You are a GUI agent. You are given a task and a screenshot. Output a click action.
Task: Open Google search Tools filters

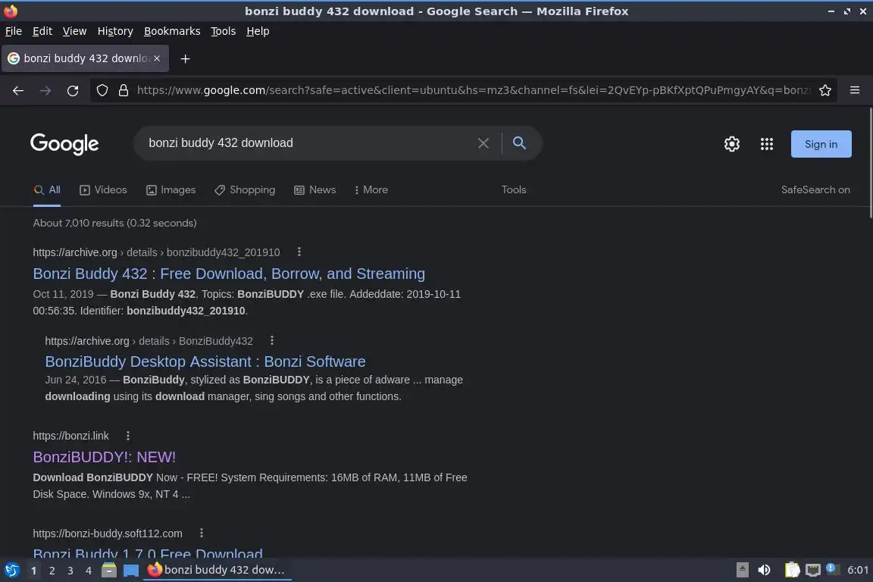[513, 190]
